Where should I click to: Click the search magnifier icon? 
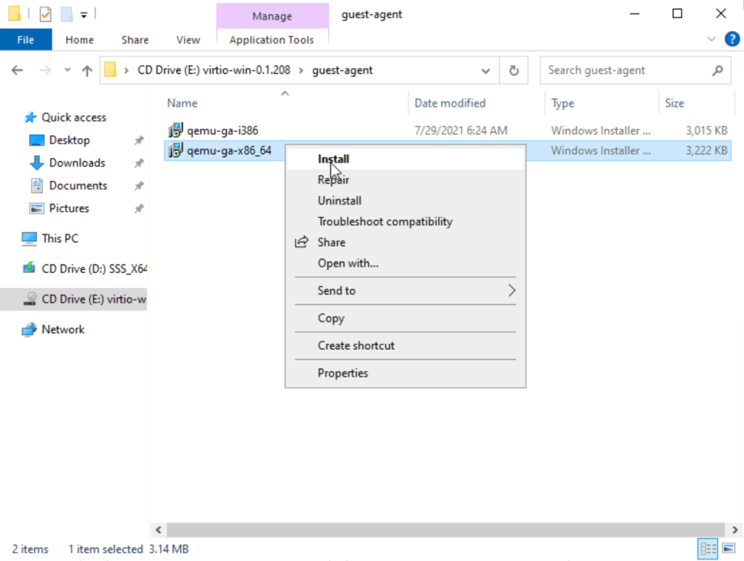[x=717, y=70]
